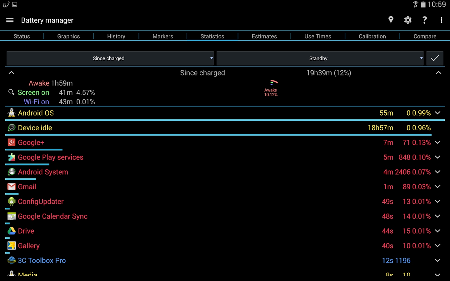Tap the Awake usage gauge icon
This screenshot has width=450, height=281.
click(274, 82)
